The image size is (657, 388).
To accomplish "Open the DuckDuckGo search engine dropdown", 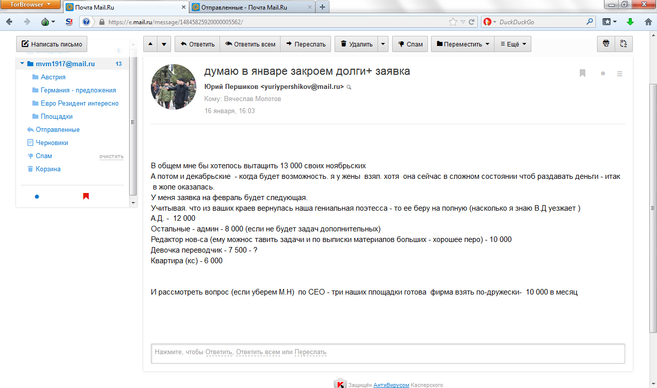I will [490, 22].
